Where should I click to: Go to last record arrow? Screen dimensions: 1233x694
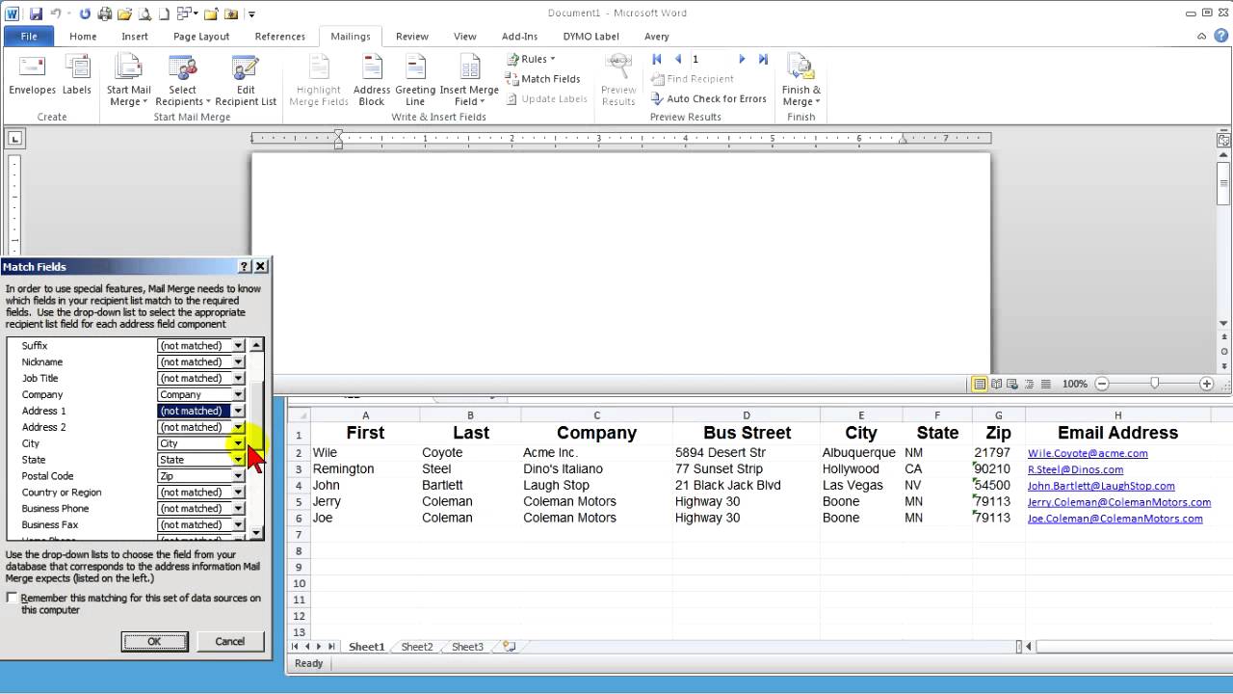763,59
